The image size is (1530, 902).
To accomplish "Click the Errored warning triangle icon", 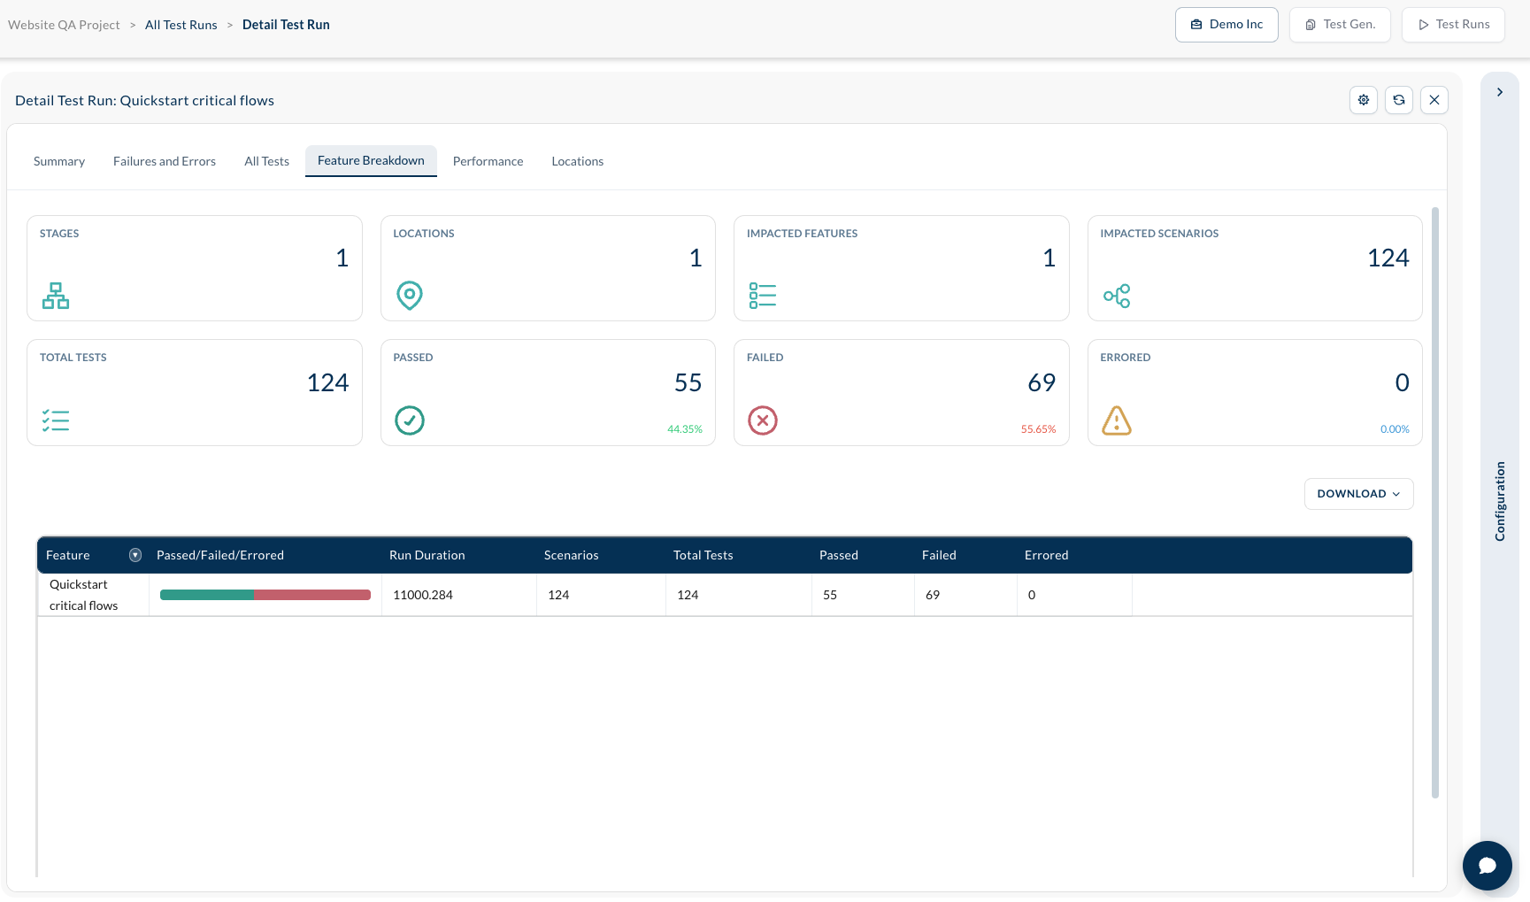I will click(1117, 420).
